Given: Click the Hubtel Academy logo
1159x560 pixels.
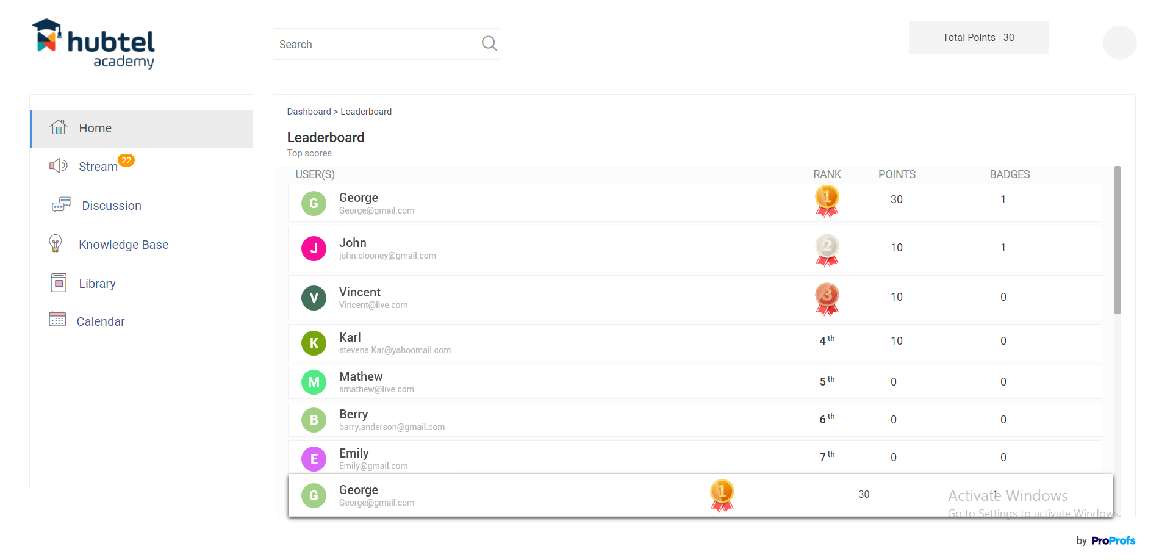Looking at the screenshot, I should pyautogui.click(x=95, y=44).
